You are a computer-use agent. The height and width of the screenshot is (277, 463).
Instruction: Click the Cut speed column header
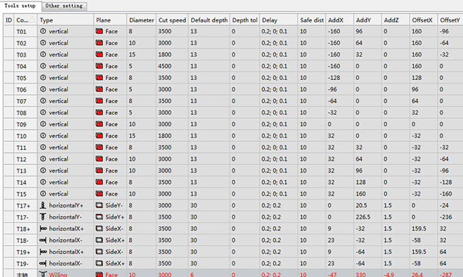click(172, 20)
